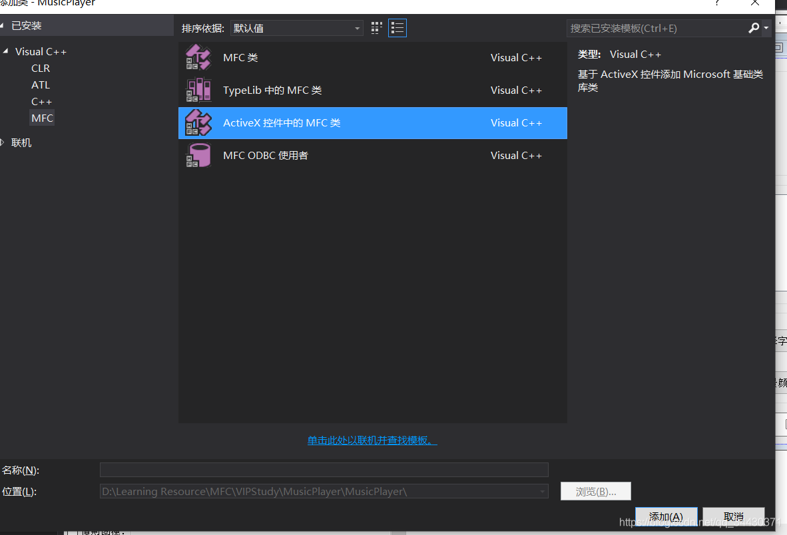Collapse the 已安装 section arrow
787x535 pixels.
tap(2, 25)
